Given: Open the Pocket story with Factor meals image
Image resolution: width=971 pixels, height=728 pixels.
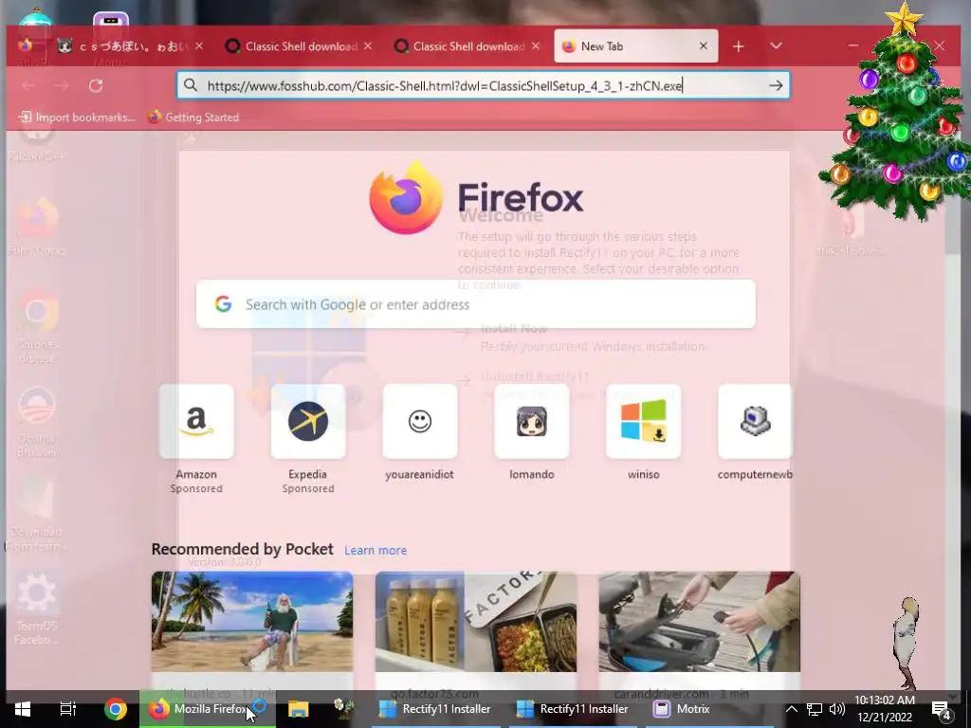Looking at the screenshot, I should (x=476, y=622).
